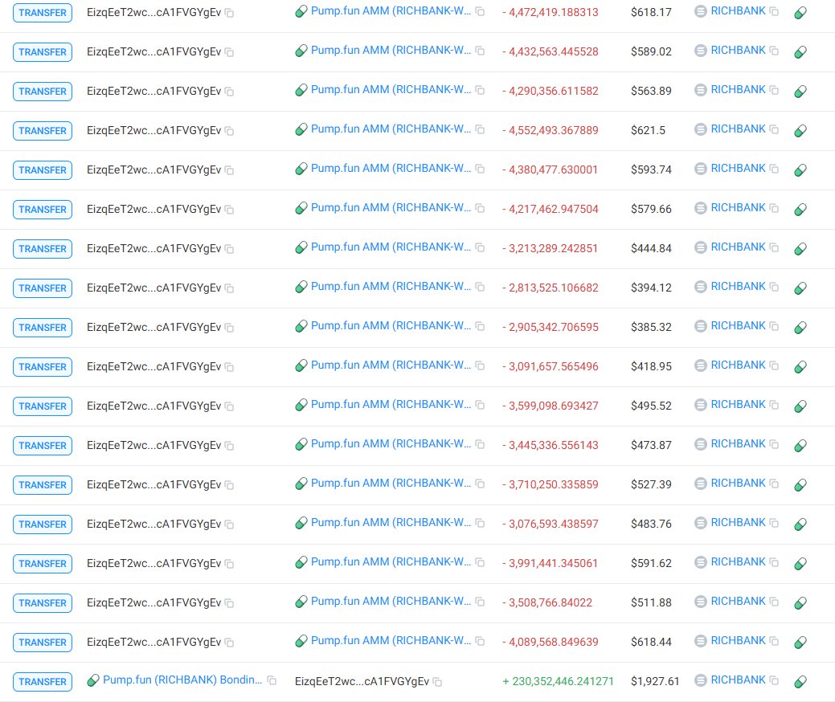This screenshot has width=835, height=702.
Task: Click amount - 4,432,563.445528
Action: click(x=550, y=51)
